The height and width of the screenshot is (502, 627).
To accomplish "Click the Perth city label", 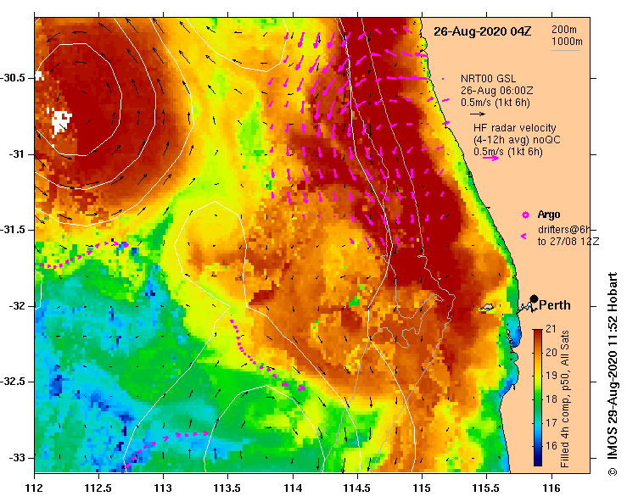I will (555, 305).
